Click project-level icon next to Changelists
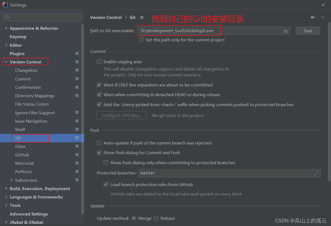 tap(77, 70)
